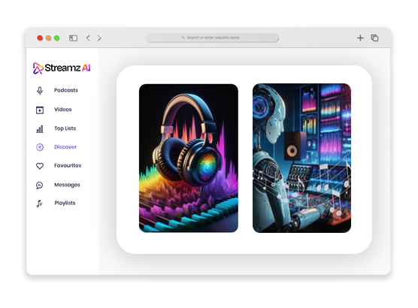Go to the Videos section label
The image size is (418, 308).
click(x=63, y=110)
